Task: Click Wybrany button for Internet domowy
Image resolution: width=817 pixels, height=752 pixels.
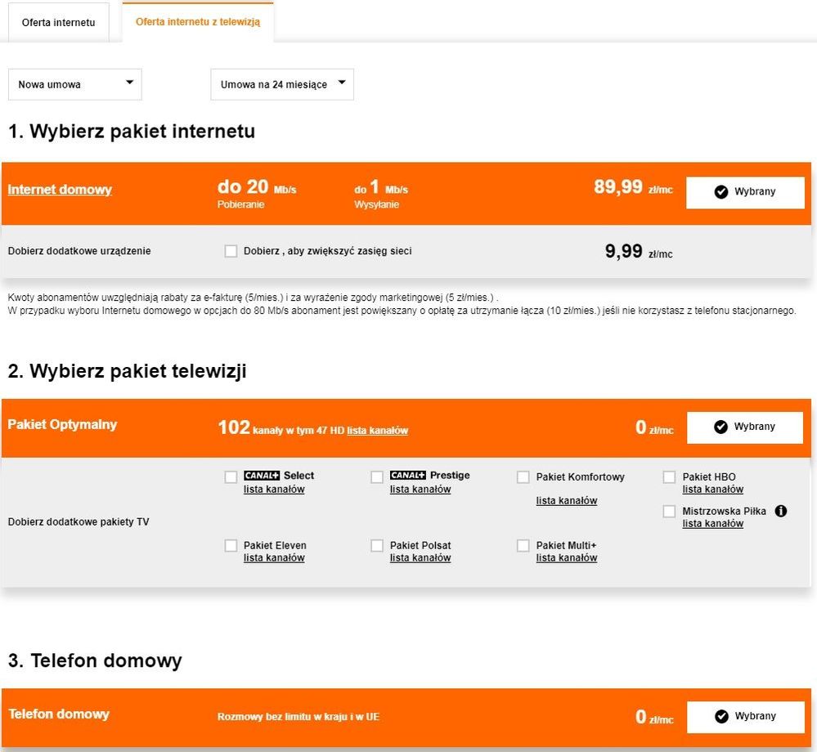Action: [745, 192]
